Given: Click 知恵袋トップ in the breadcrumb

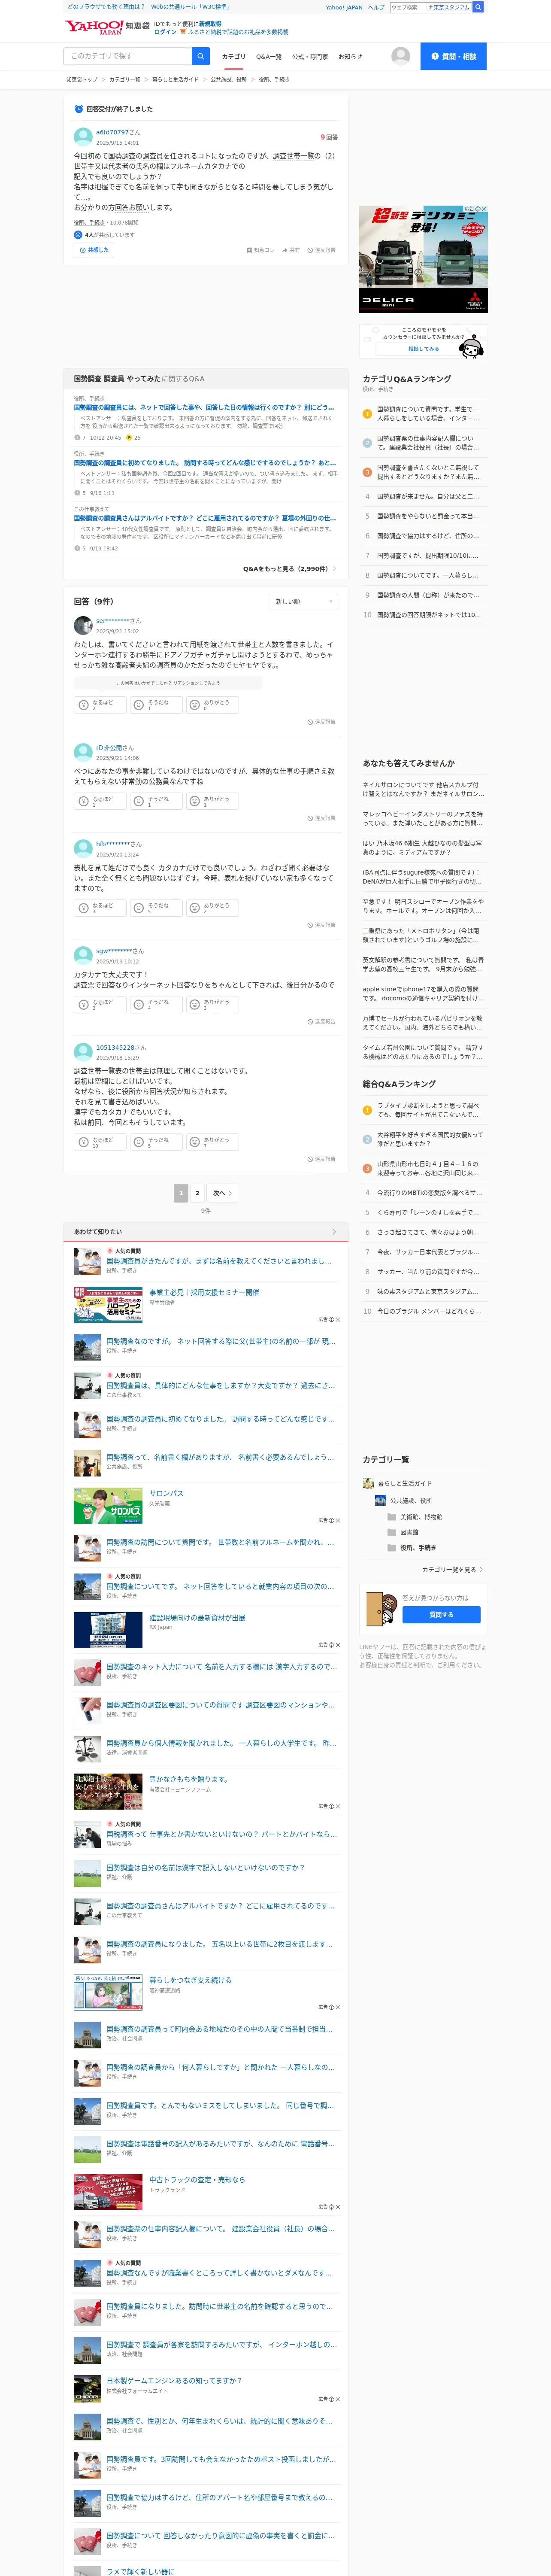Looking at the screenshot, I should pyautogui.click(x=82, y=79).
